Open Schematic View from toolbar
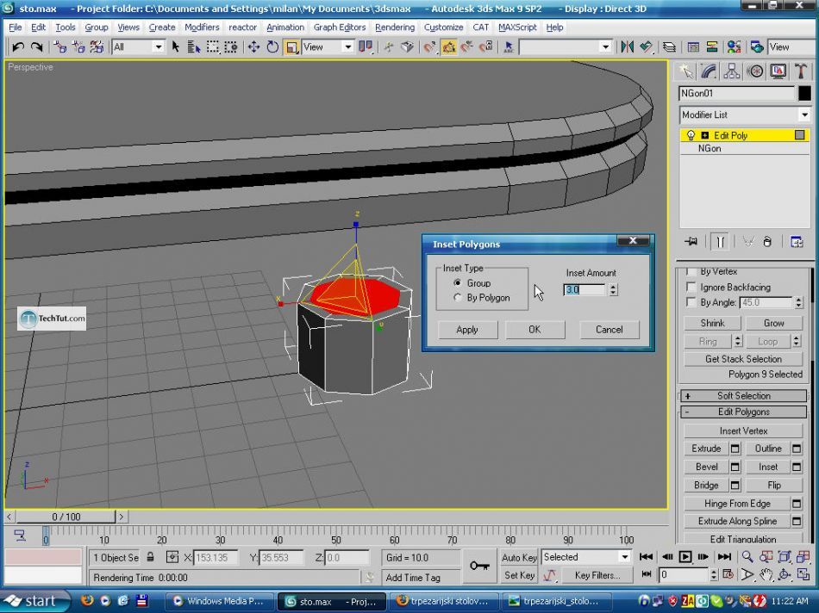Screen dimensions: 819x613 coord(712,47)
